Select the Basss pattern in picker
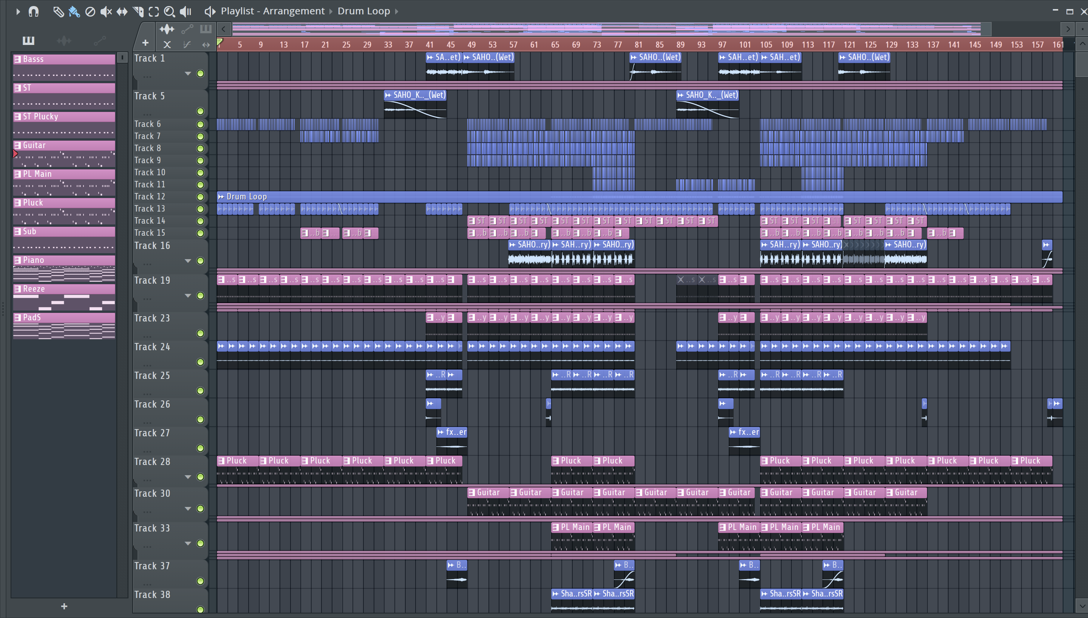 point(64,67)
